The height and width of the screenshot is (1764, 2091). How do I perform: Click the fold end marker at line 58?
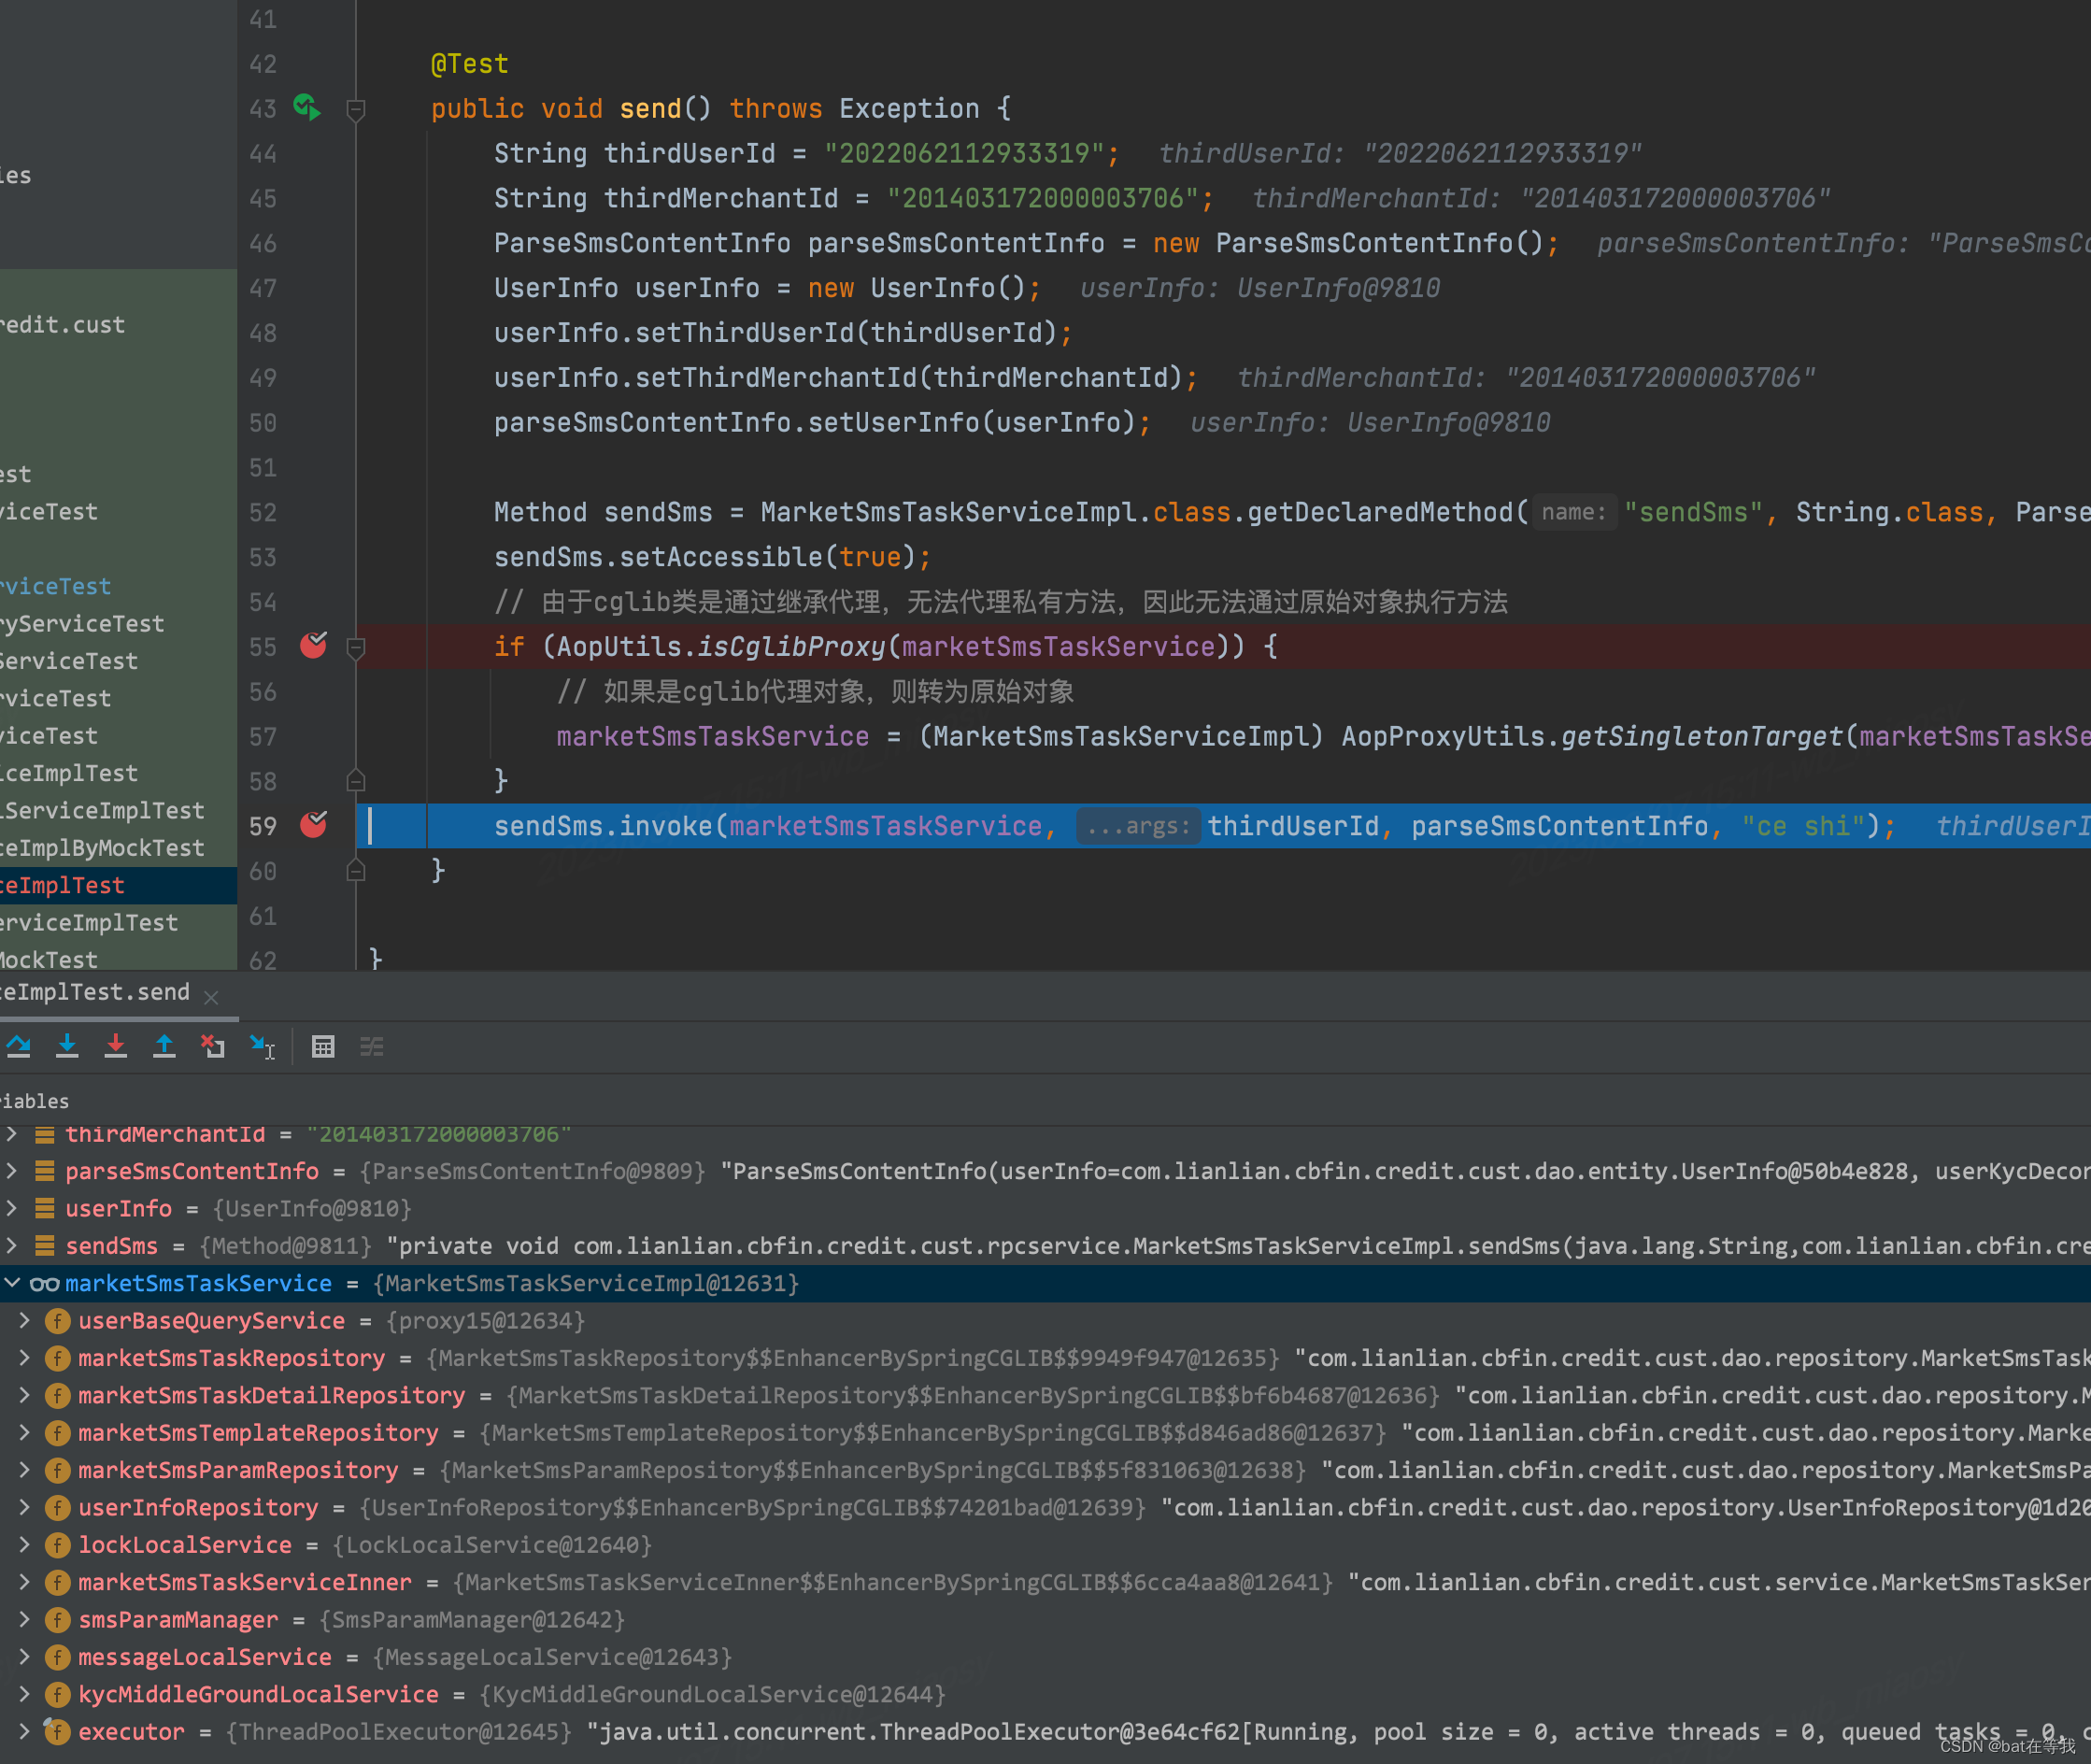click(355, 780)
